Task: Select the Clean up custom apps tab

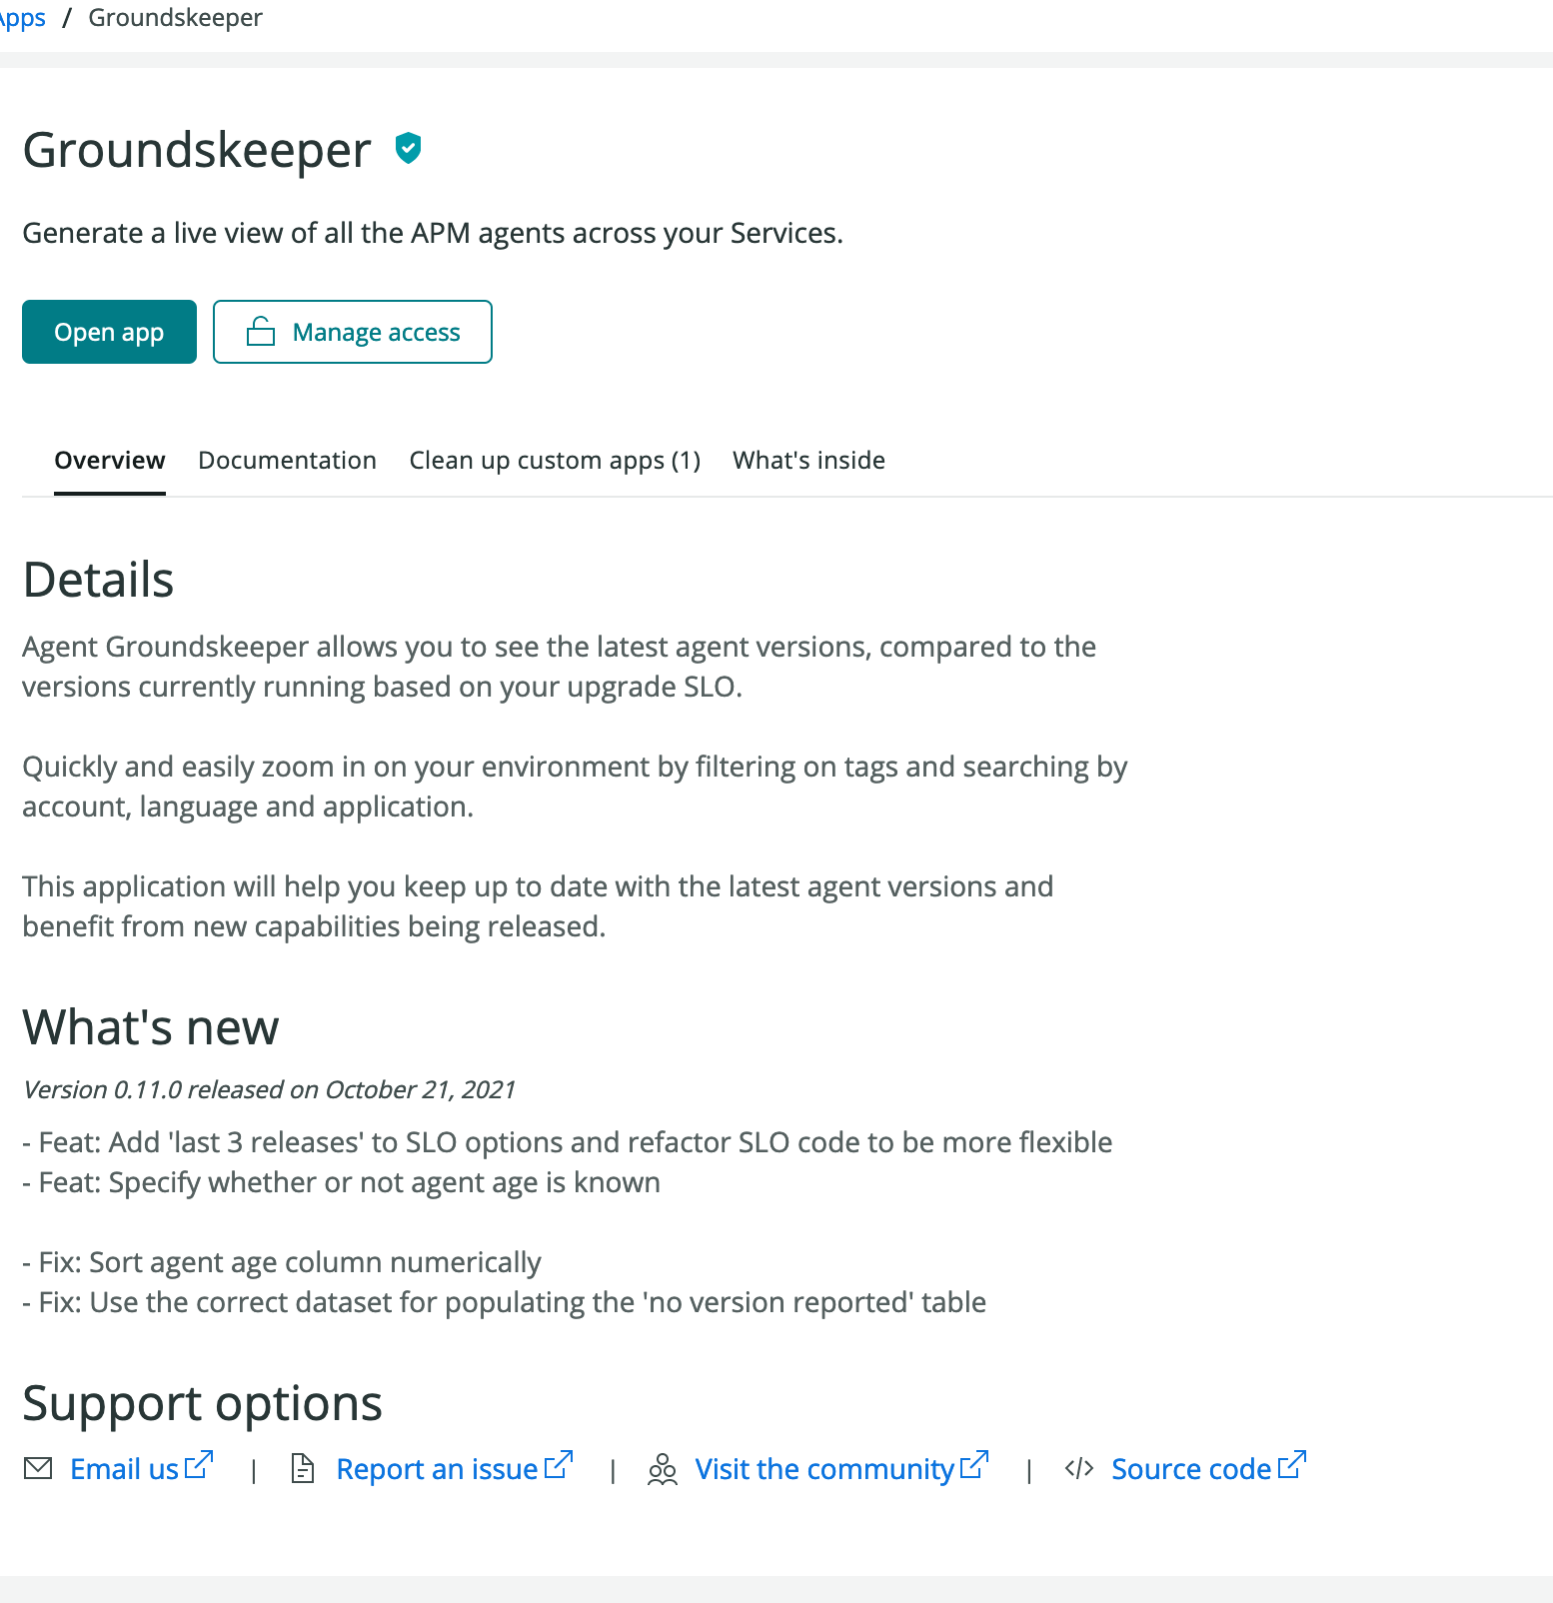Action: tap(555, 460)
